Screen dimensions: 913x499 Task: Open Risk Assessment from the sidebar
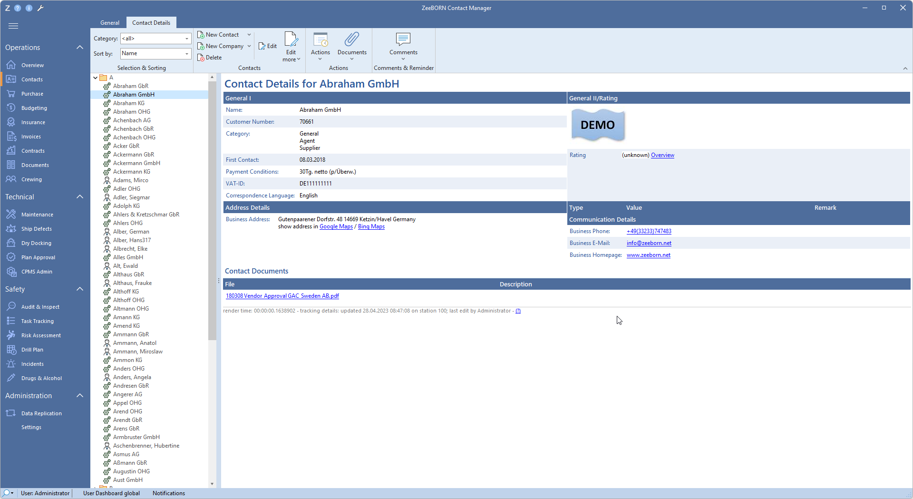[41, 335]
